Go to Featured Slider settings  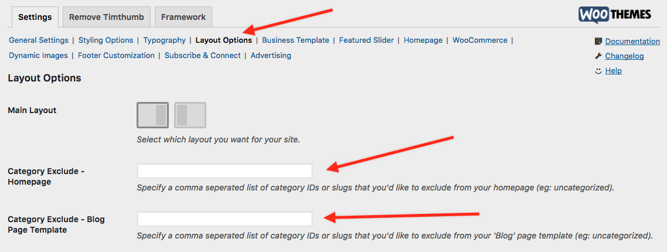point(367,40)
